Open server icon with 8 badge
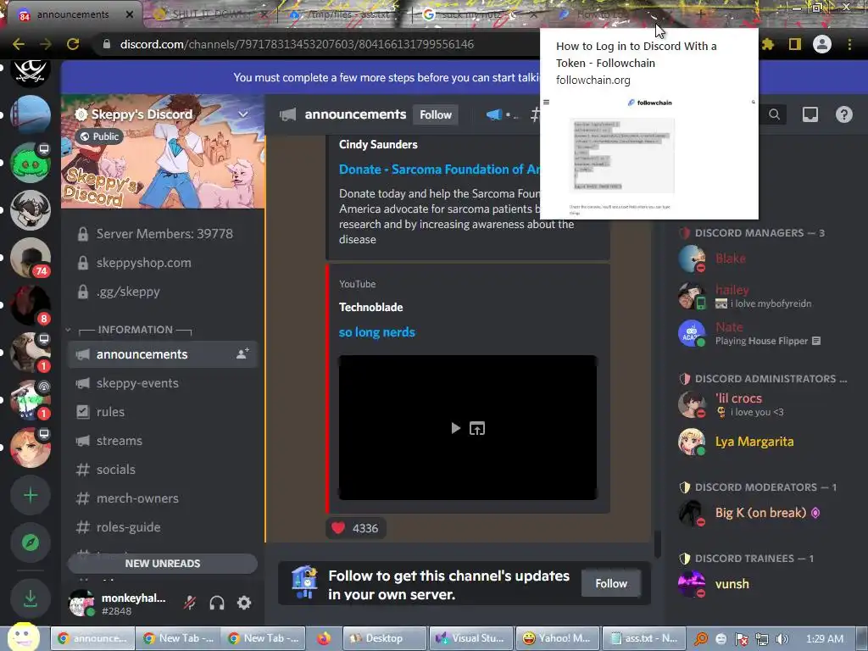 (x=31, y=305)
